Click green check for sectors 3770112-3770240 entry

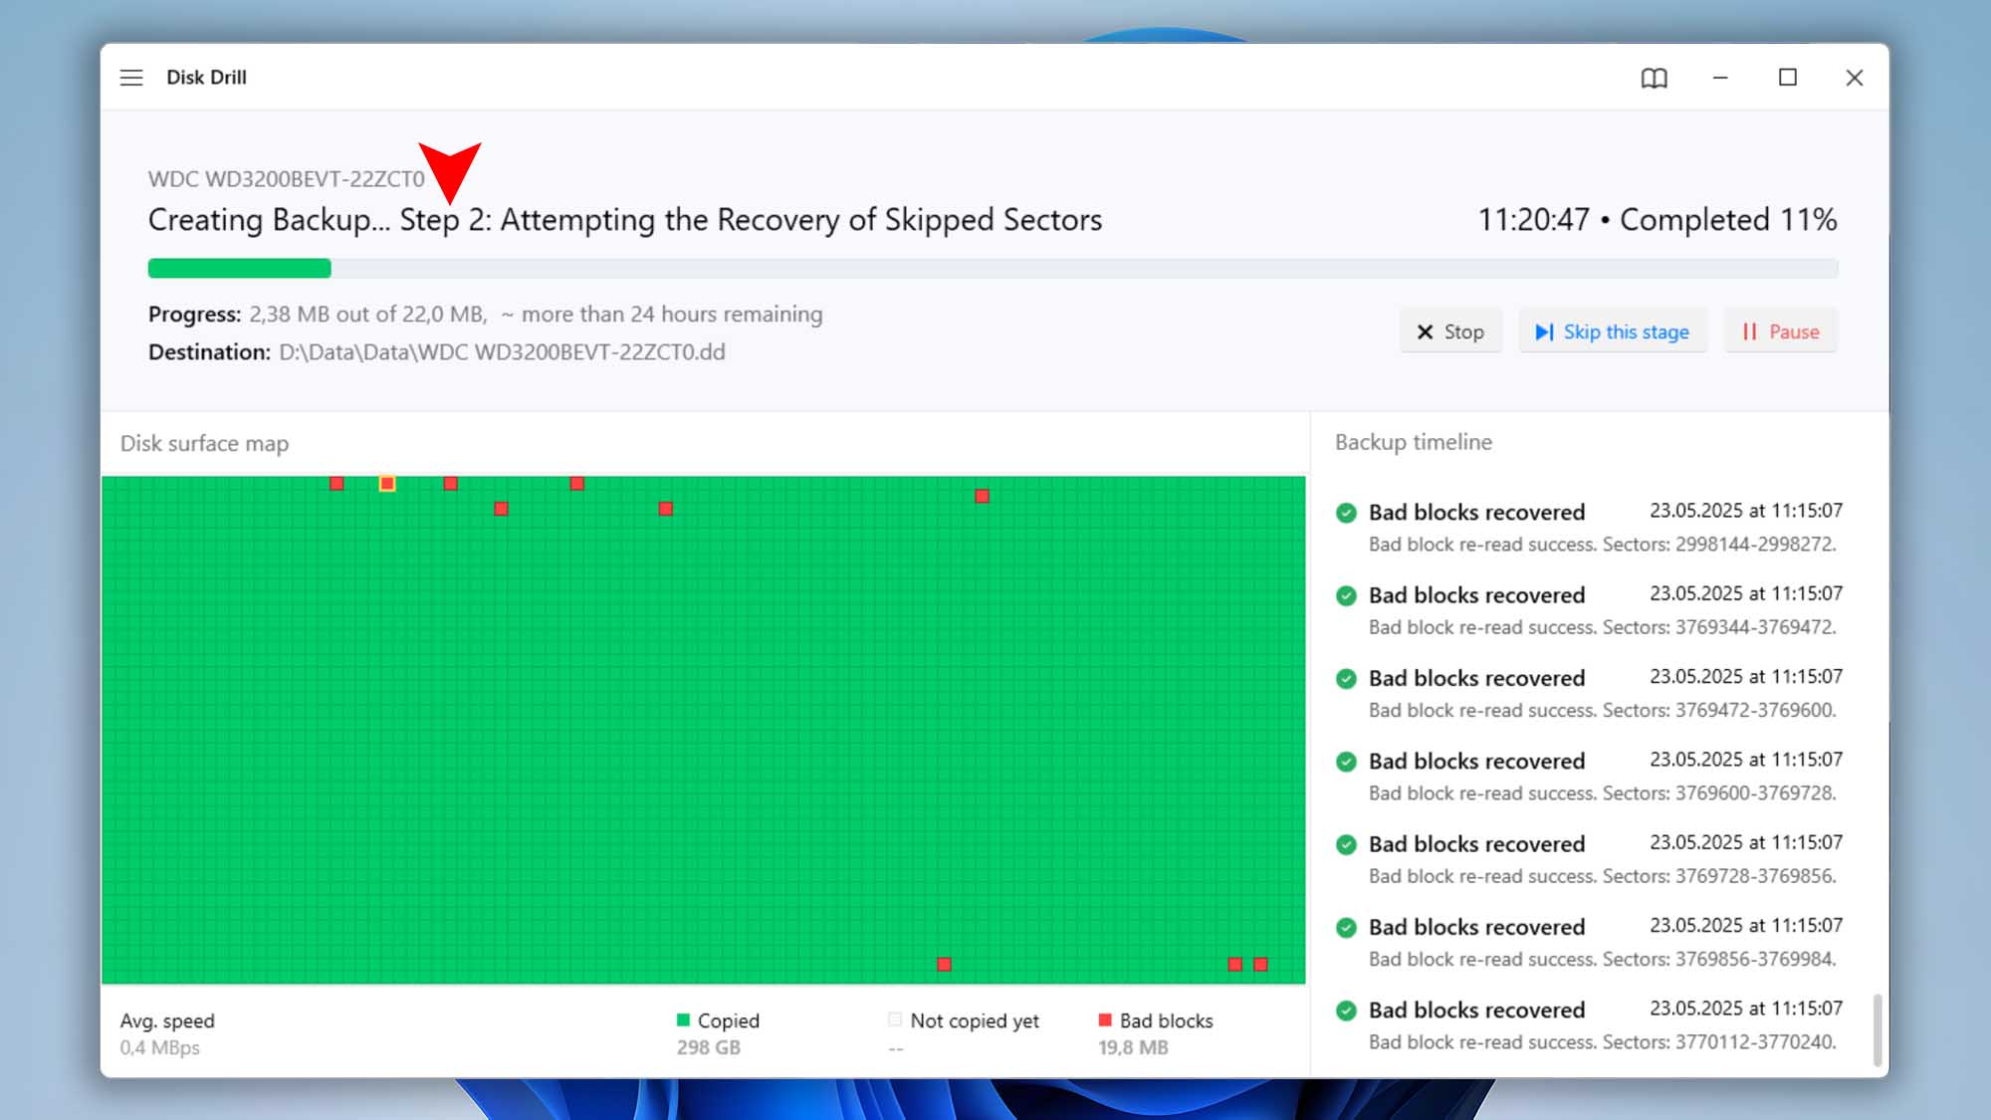[x=1346, y=1010]
